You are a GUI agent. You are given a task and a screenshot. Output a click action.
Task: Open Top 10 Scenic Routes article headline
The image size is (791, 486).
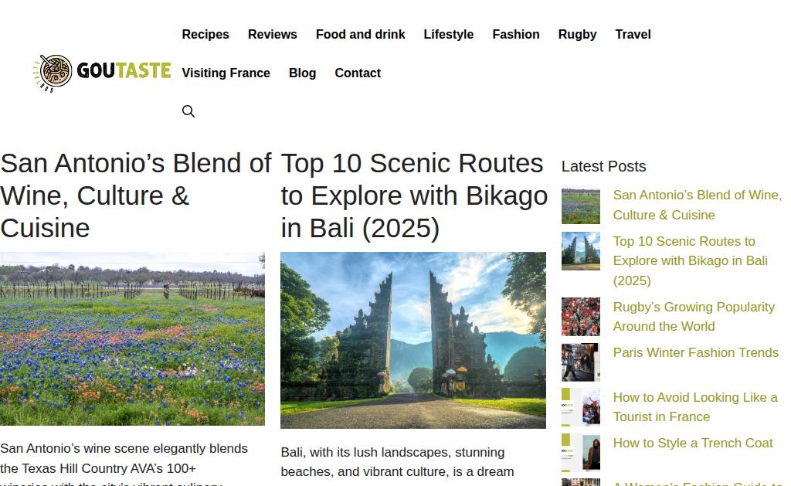pyautogui.click(x=414, y=195)
